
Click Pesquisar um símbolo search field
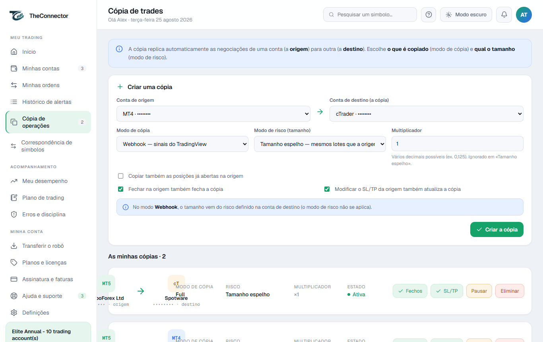[370, 15]
